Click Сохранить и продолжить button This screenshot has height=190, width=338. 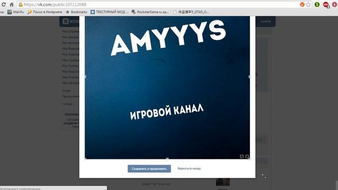[149, 169]
